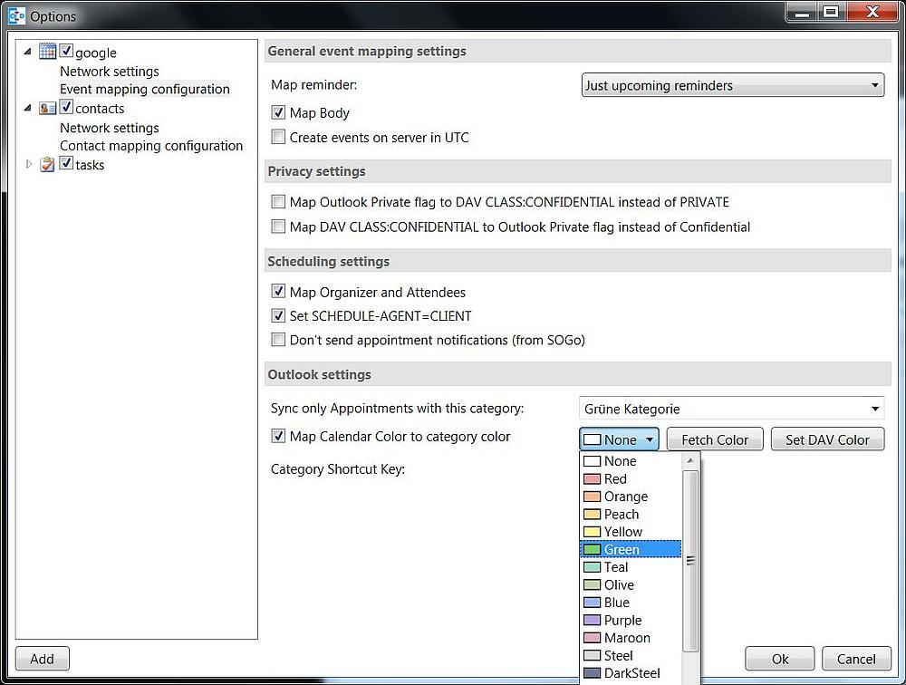The width and height of the screenshot is (906, 685).
Task: Click the contacts profile icon
Action: tap(47, 108)
